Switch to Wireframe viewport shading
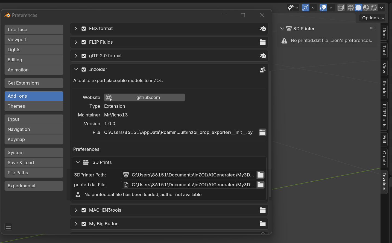Image resolution: width=392 pixels, height=243 pixels. [351, 8]
